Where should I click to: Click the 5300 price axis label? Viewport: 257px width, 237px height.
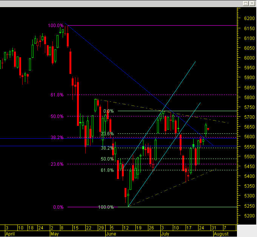249,196
